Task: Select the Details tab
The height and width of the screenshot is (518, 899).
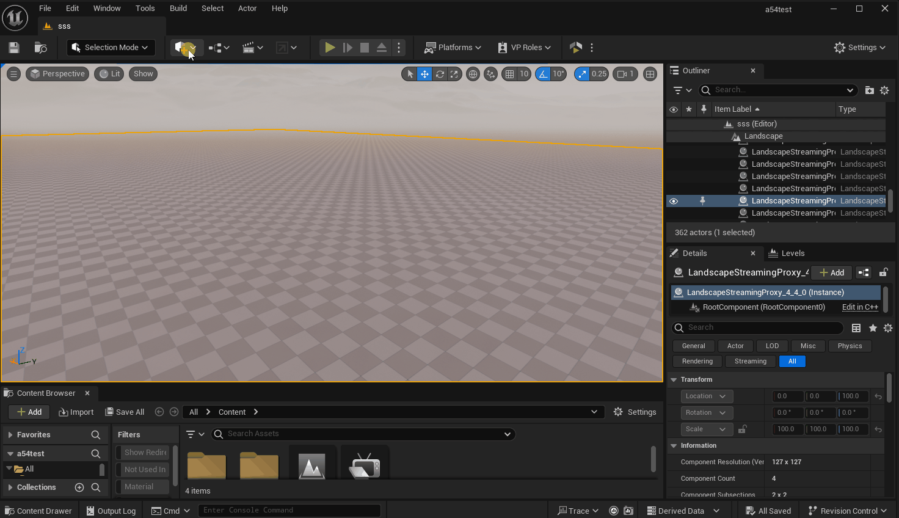Action: pyautogui.click(x=694, y=254)
